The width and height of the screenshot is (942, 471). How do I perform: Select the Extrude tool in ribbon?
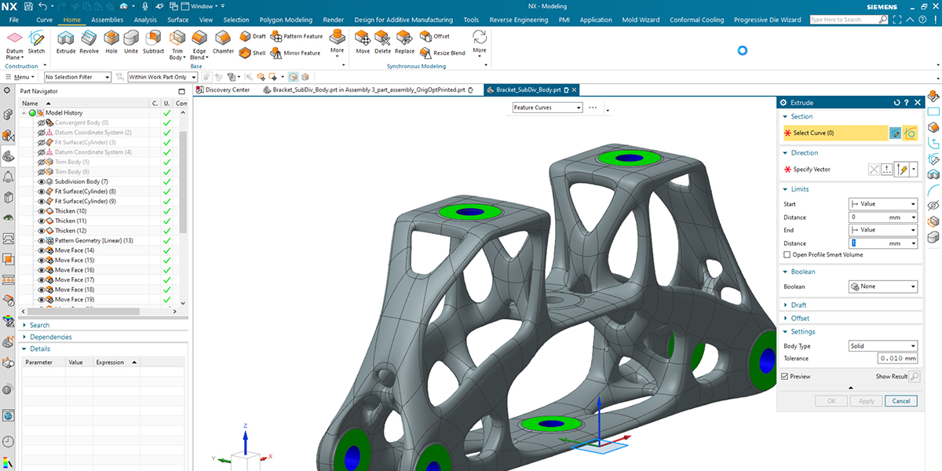coord(66,39)
